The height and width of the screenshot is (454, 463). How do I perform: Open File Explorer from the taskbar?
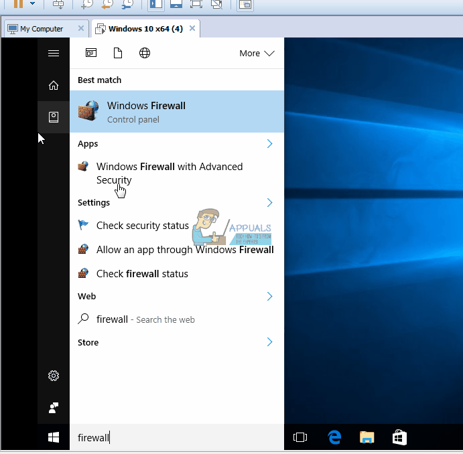367,438
